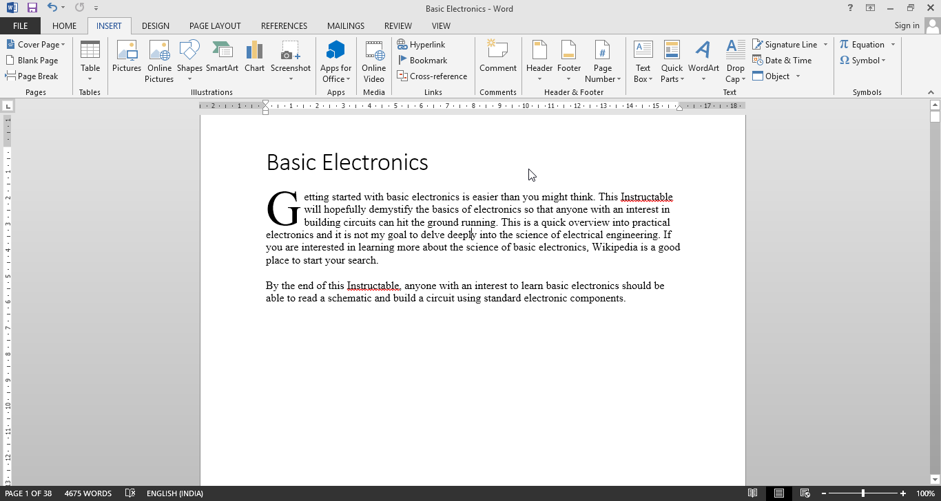Open Apps for Office
Image resolution: width=941 pixels, height=501 pixels.
pyautogui.click(x=336, y=61)
